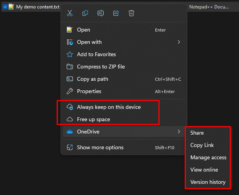Open Show more options
Image resolution: width=239 pixels, height=195 pixels.
[x=100, y=147]
